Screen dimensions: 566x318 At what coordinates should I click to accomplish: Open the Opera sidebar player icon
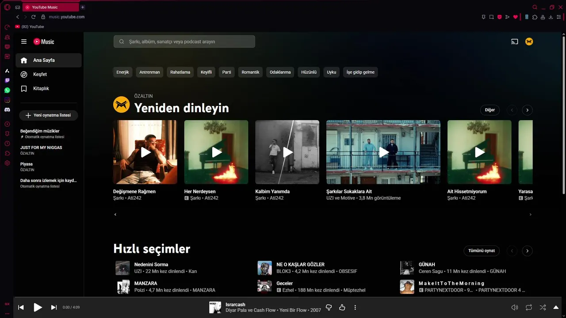pyautogui.click(x=7, y=124)
